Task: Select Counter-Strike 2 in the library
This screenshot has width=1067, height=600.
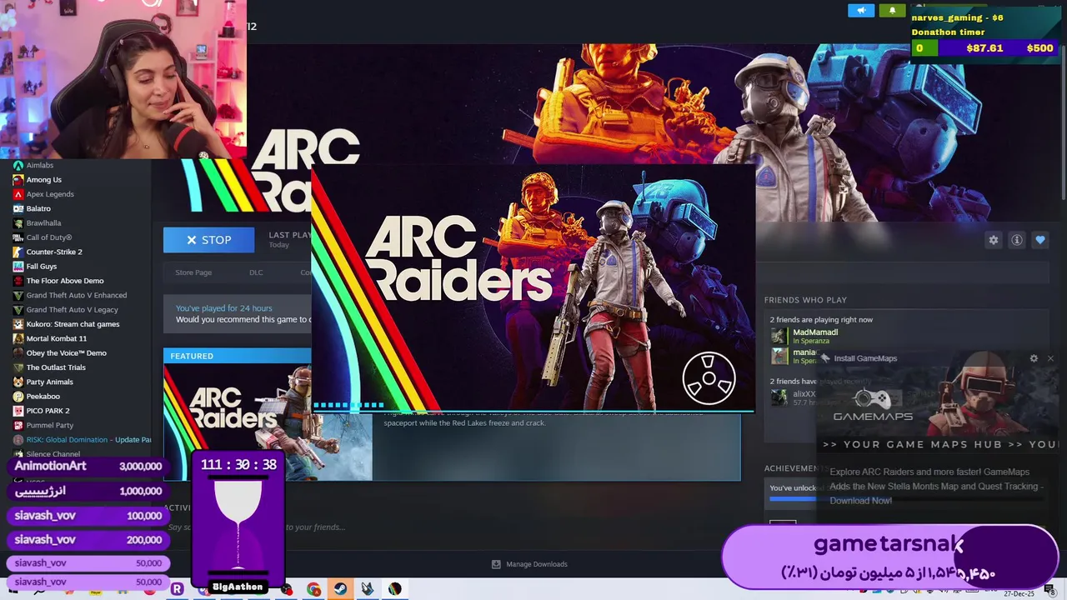Action: 53,252
